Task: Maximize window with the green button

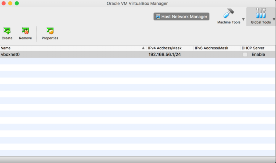Action: [17, 3]
